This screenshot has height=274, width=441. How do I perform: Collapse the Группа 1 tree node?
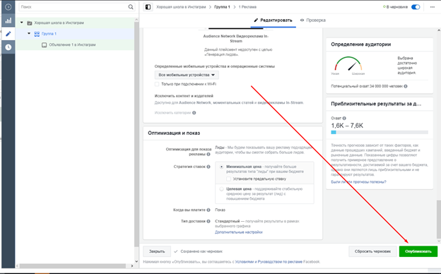point(29,33)
